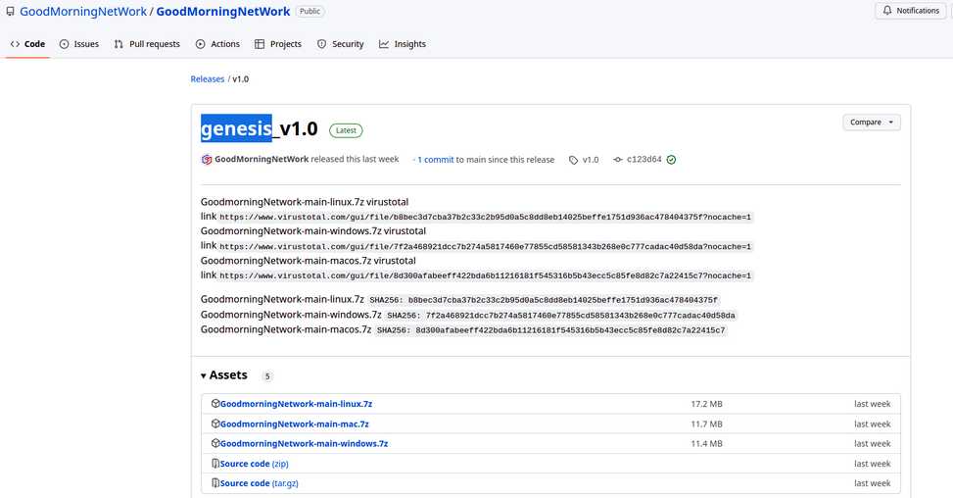Open commit c123d64
Viewport: 953px width, 498px height.
click(643, 160)
